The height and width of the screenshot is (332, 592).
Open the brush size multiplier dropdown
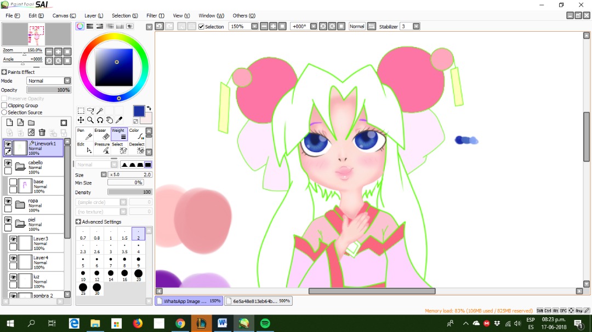(x=104, y=174)
